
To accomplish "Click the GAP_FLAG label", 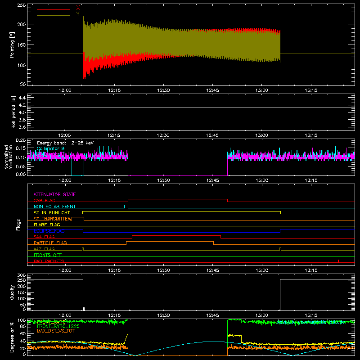I will (x=44, y=200).
